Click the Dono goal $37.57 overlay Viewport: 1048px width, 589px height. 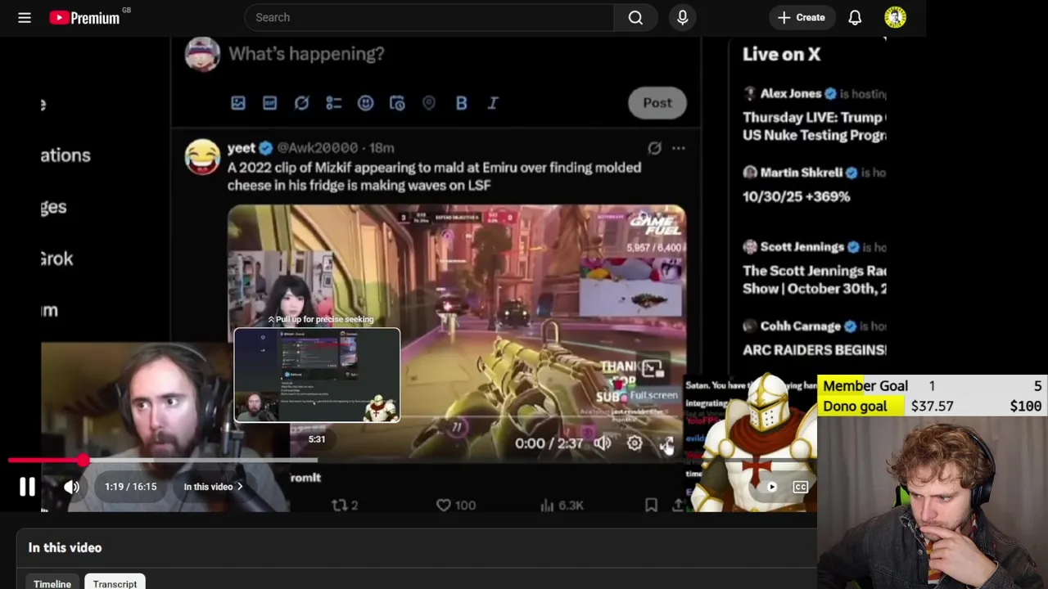point(933,407)
